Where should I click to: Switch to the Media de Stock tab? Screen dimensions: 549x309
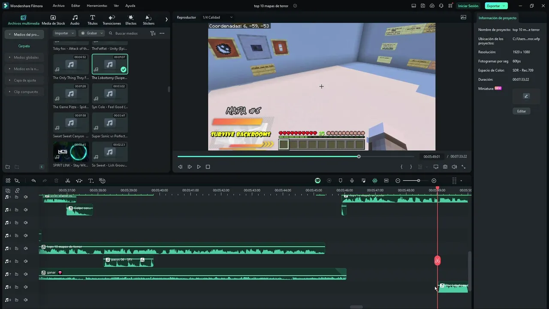(53, 20)
